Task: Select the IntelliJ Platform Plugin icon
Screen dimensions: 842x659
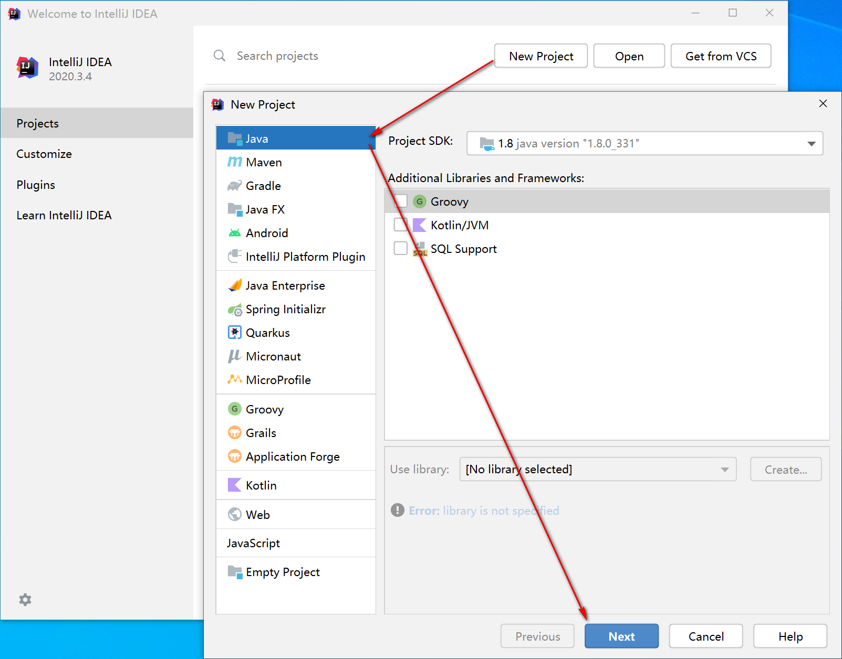Action: [235, 257]
